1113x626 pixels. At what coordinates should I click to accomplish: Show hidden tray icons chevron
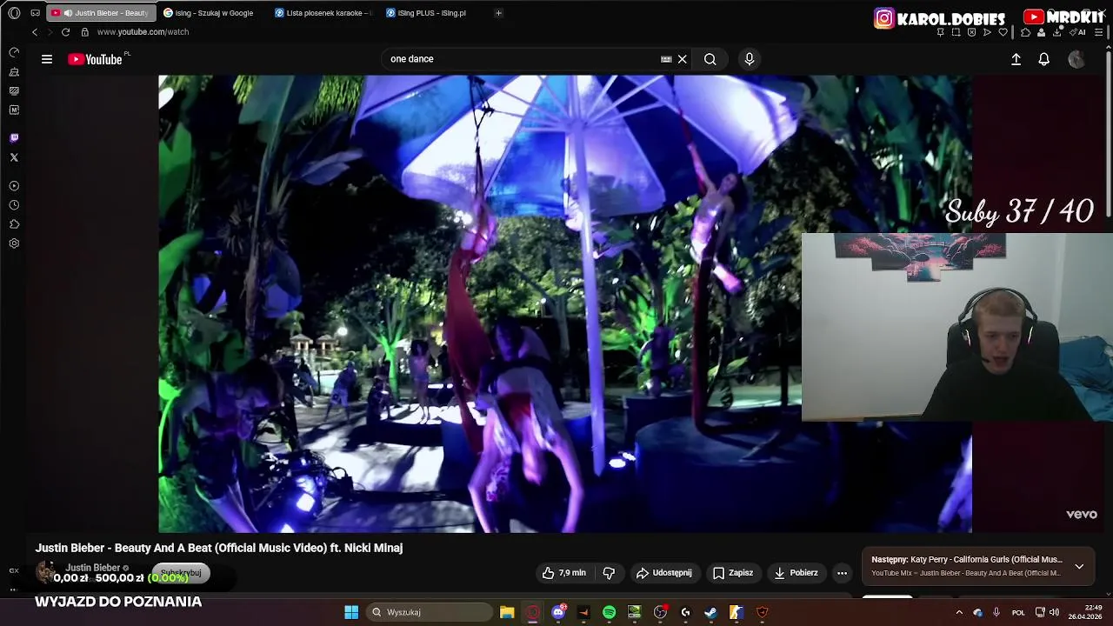(960, 612)
